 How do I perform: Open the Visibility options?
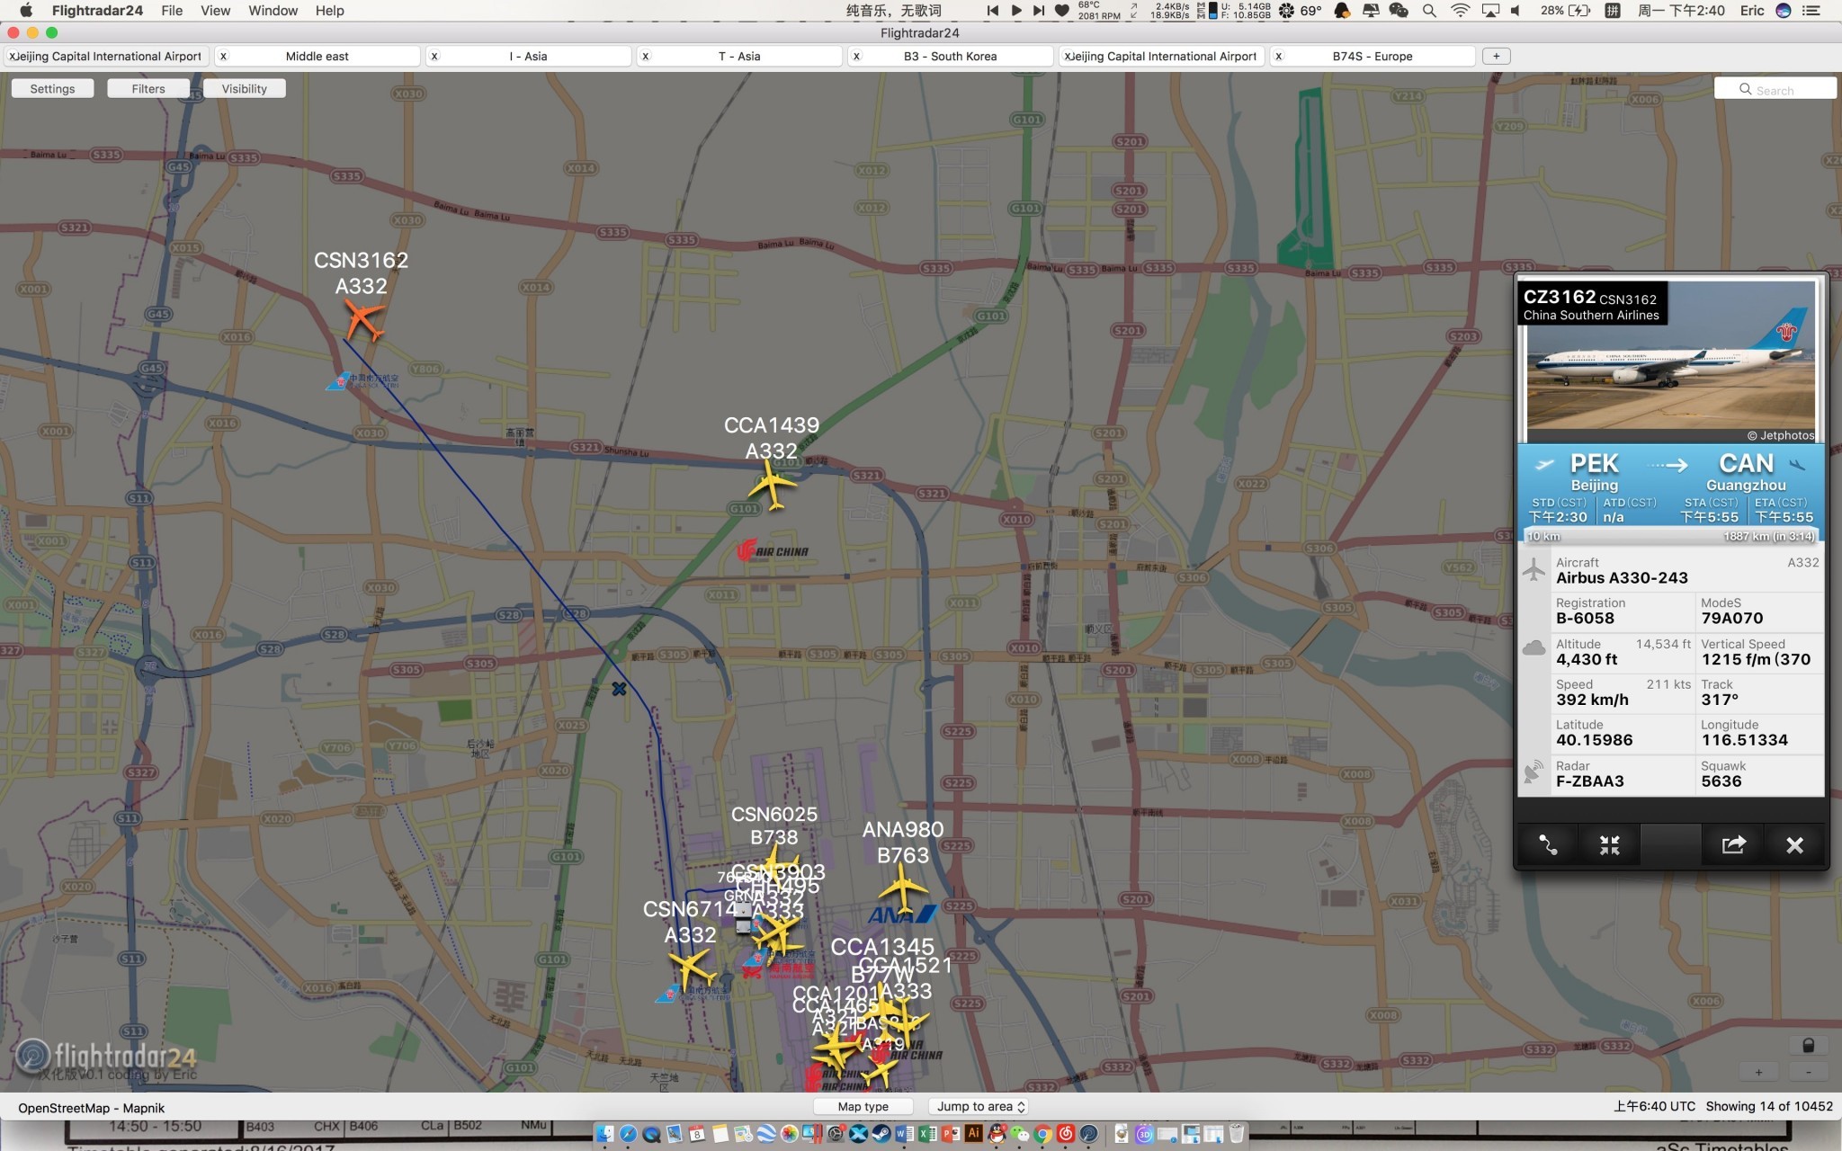tap(245, 89)
